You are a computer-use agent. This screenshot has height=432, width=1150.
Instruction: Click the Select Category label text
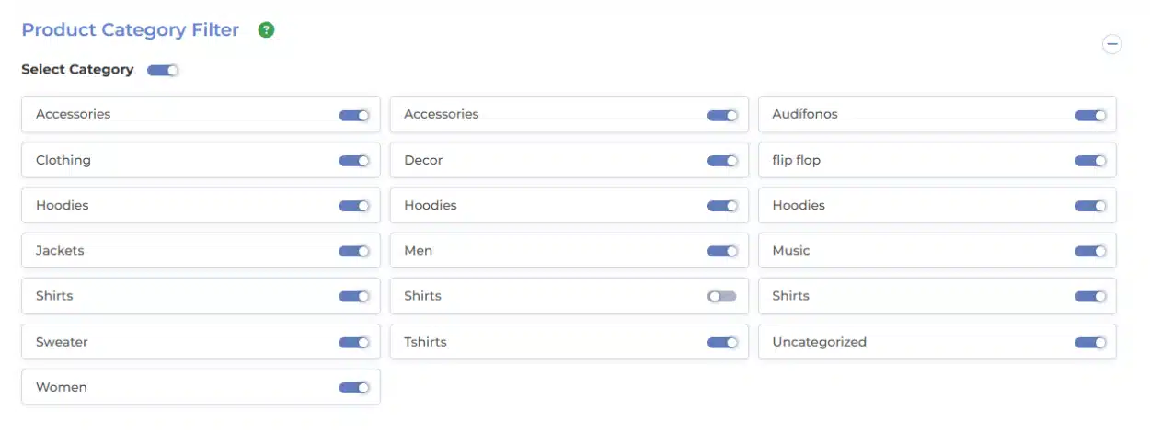click(77, 70)
